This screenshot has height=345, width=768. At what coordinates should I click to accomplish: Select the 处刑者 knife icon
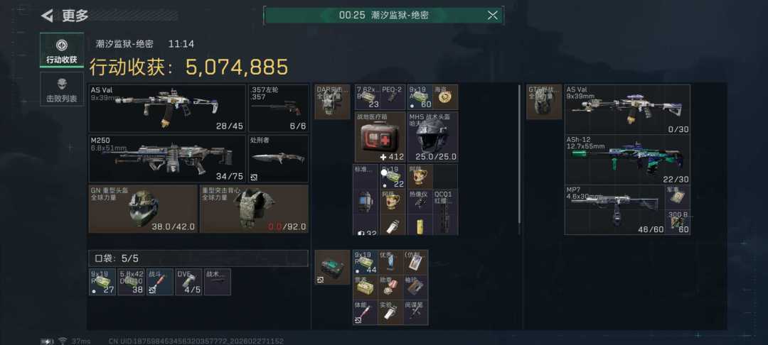coord(279,159)
